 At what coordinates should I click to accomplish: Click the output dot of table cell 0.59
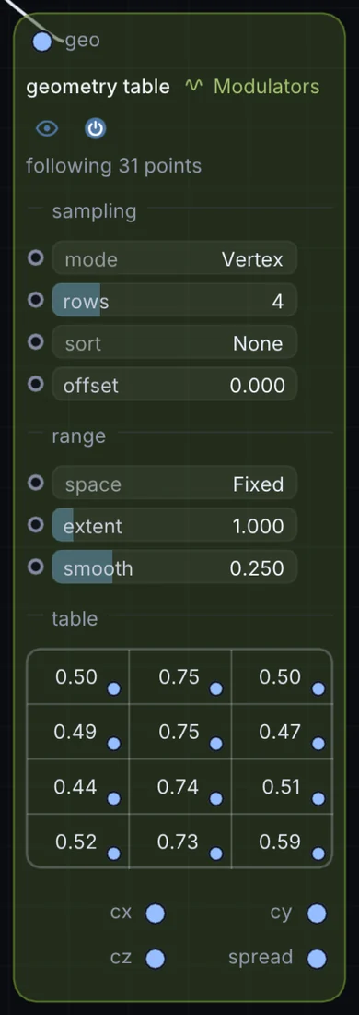tap(318, 854)
